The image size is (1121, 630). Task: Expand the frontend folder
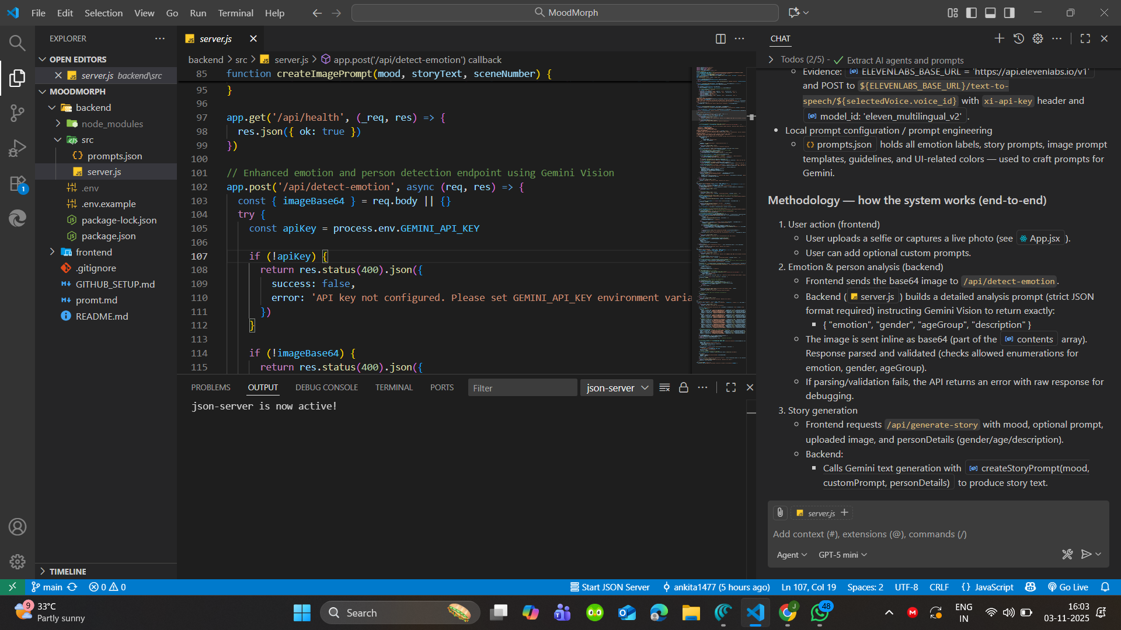point(93,252)
